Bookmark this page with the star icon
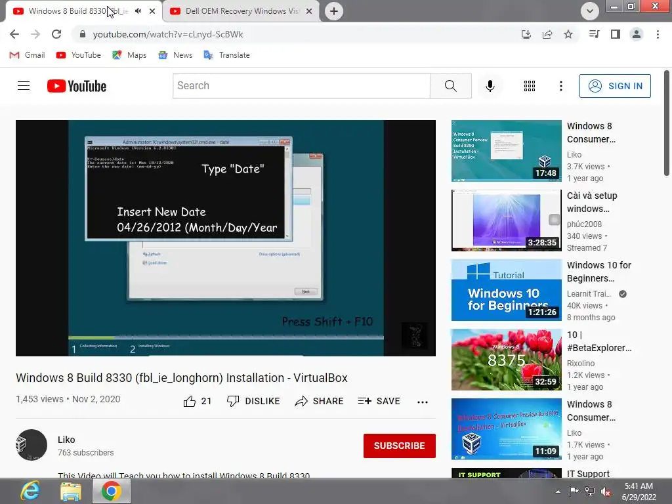 click(x=568, y=34)
